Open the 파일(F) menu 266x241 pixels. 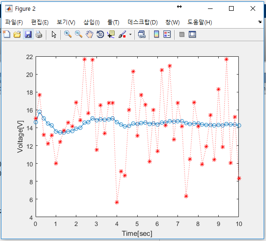coord(14,22)
